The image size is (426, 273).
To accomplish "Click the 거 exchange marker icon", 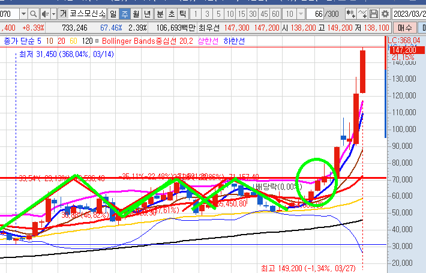I will pyautogui.click(x=62, y=13).
